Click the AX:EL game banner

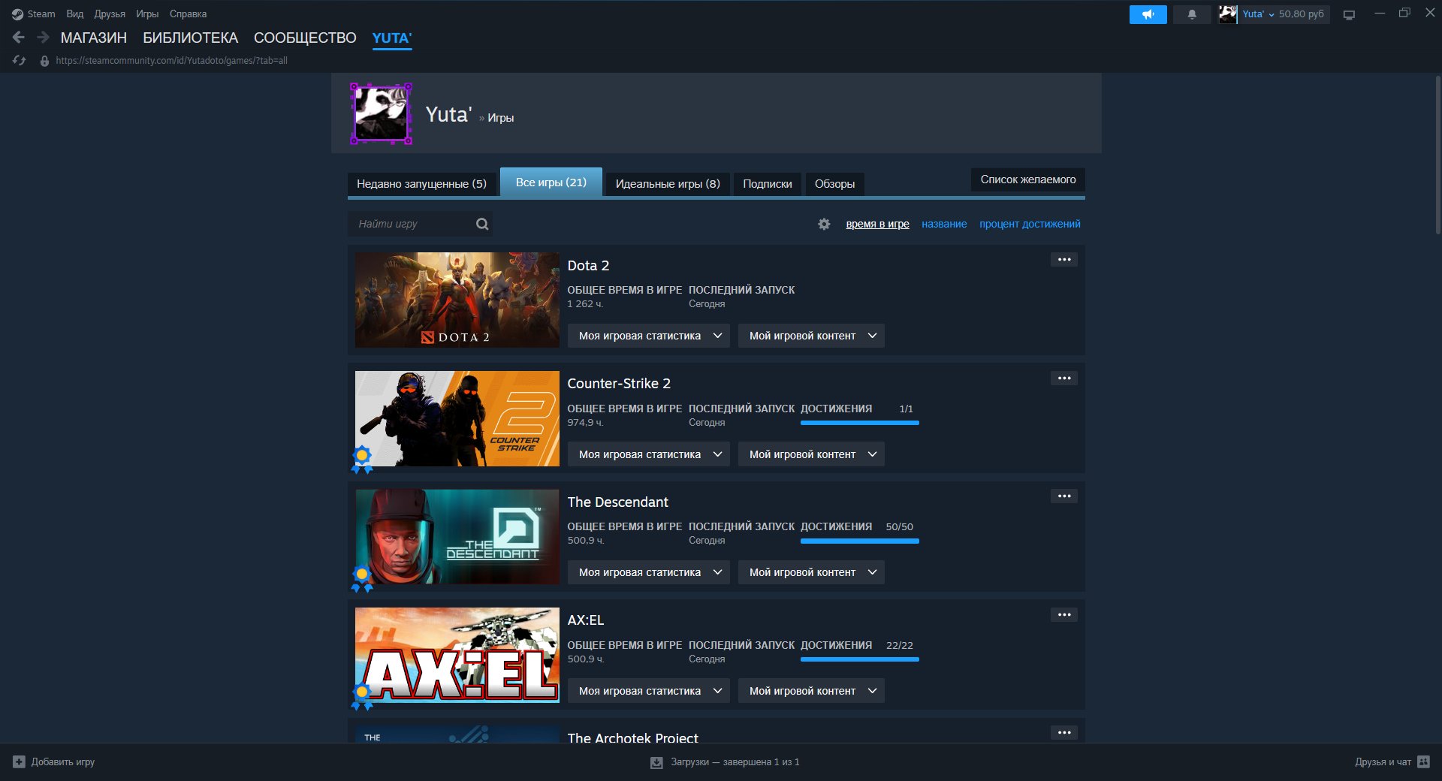[x=457, y=655]
